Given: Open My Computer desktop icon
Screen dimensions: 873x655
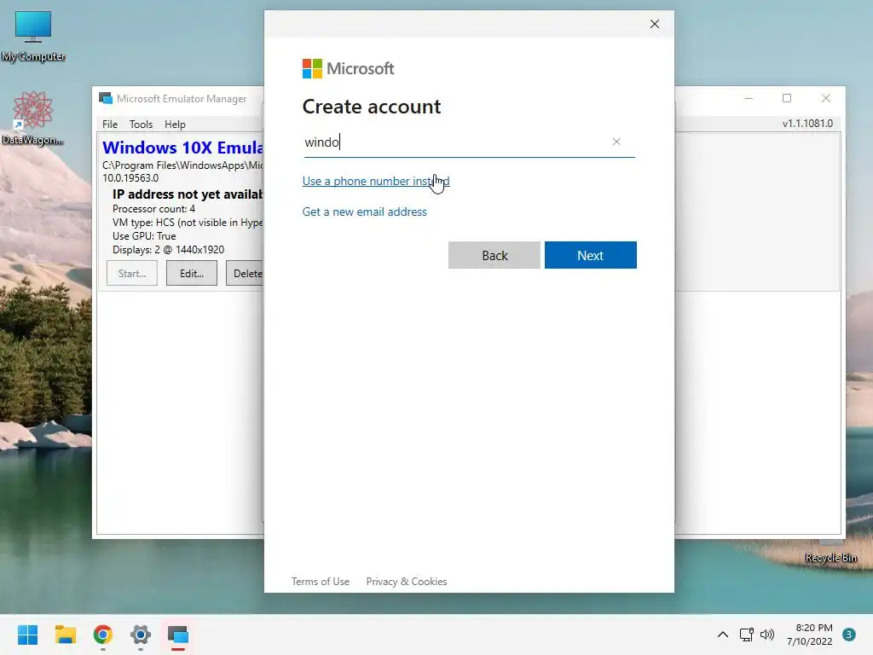Looking at the screenshot, I should coord(33,36).
